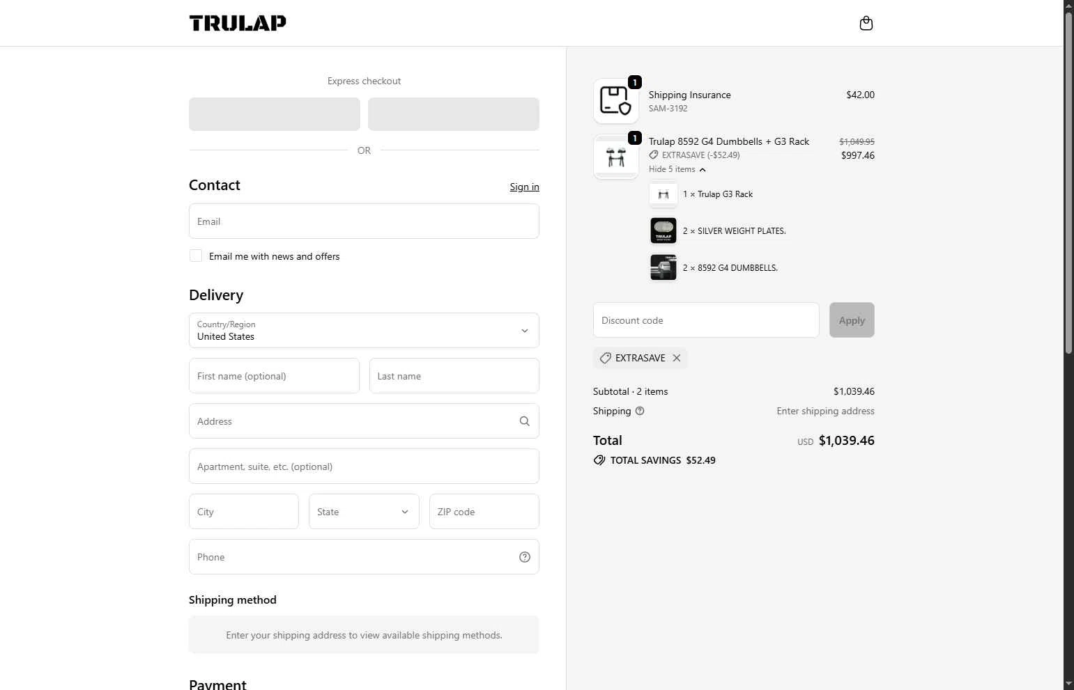Viewport: 1074px width, 690px height.
Task: Click the Enter shipping address text
Action: pos(826,411)
